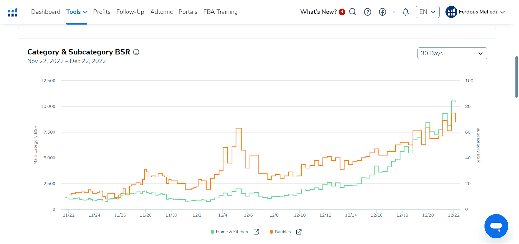Go to the Dashboard tab

pyautogui.click(x=46, y=12)
